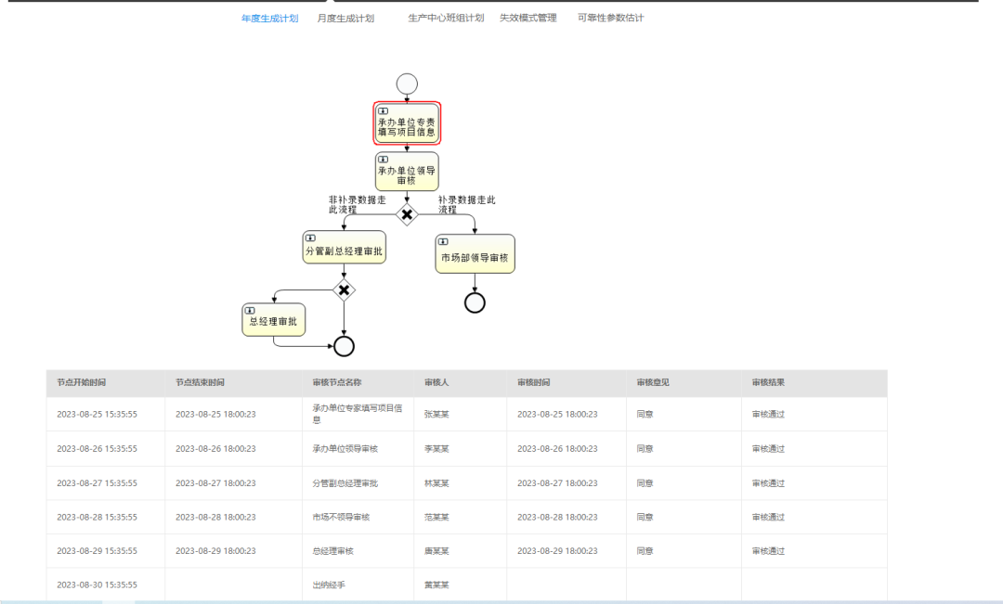Select the 承办单位领导审核 task node
The height and width of the screenshot is (604, 1003).
[407, 172]
